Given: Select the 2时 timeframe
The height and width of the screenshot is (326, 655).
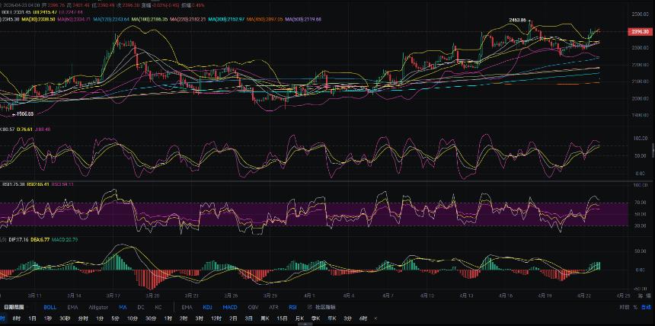Looking at the screenshot, I should click(184, 318).
